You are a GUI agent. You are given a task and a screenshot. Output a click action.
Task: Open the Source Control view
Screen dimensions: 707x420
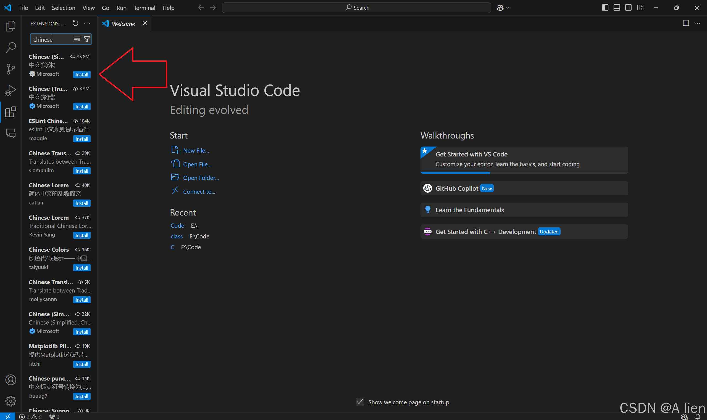[x=10, y=69]
